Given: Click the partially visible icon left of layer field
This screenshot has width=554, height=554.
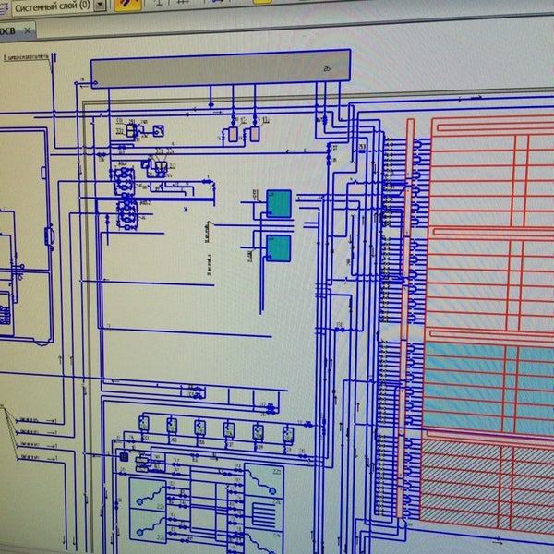Looking at the screenshot, I should (4, 6).
